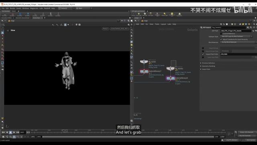Viewport: 257px width, 145px height.
Task: Click the Point Light shelf tool
Action: [139, 14]
